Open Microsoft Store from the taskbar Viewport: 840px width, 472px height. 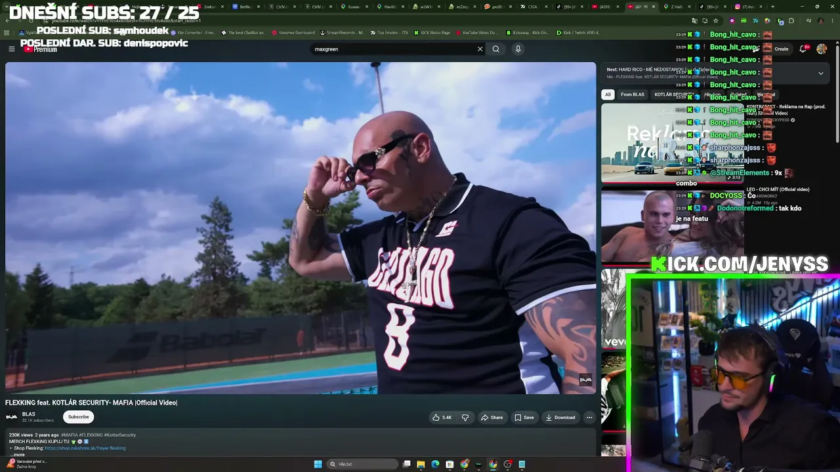(450, 464)
